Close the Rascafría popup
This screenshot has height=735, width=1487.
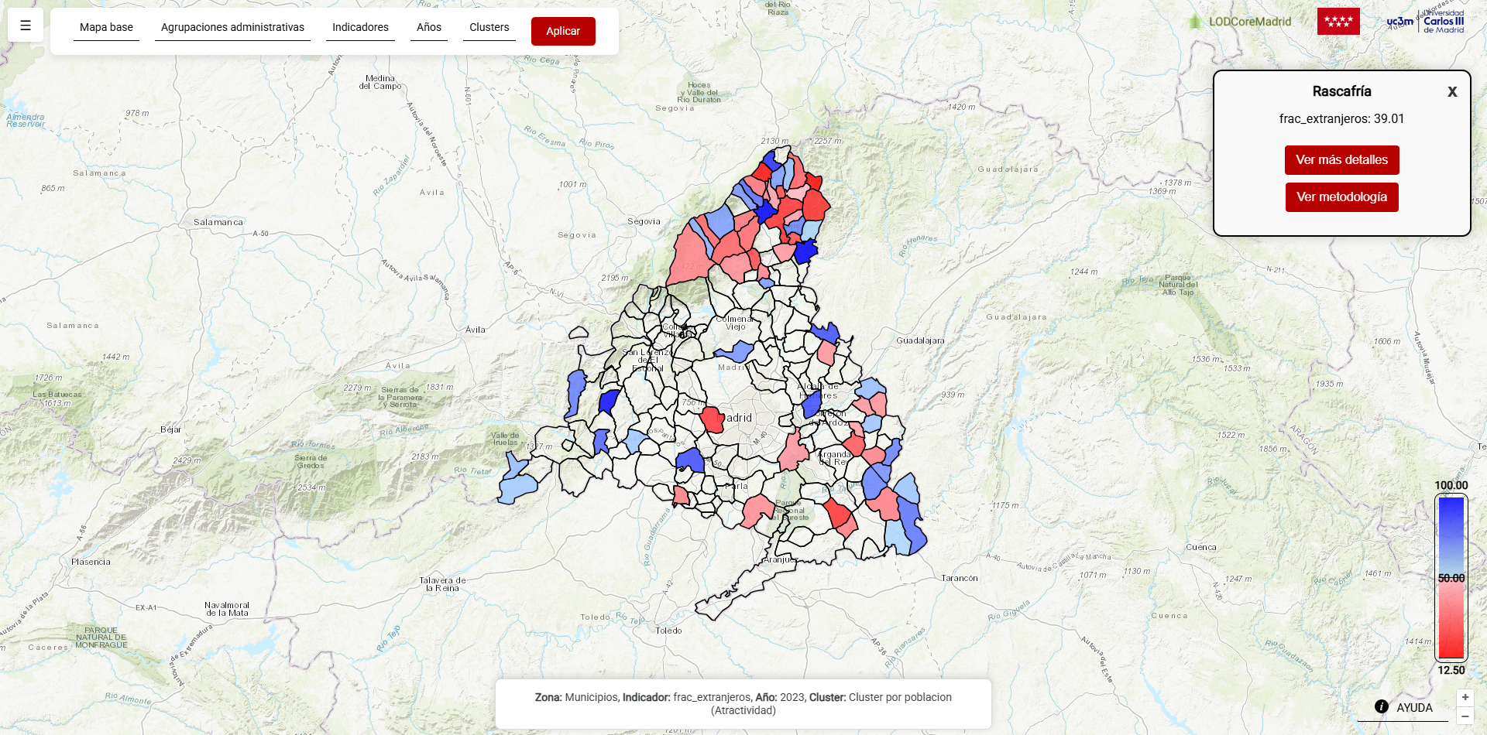coord(1452,91)
